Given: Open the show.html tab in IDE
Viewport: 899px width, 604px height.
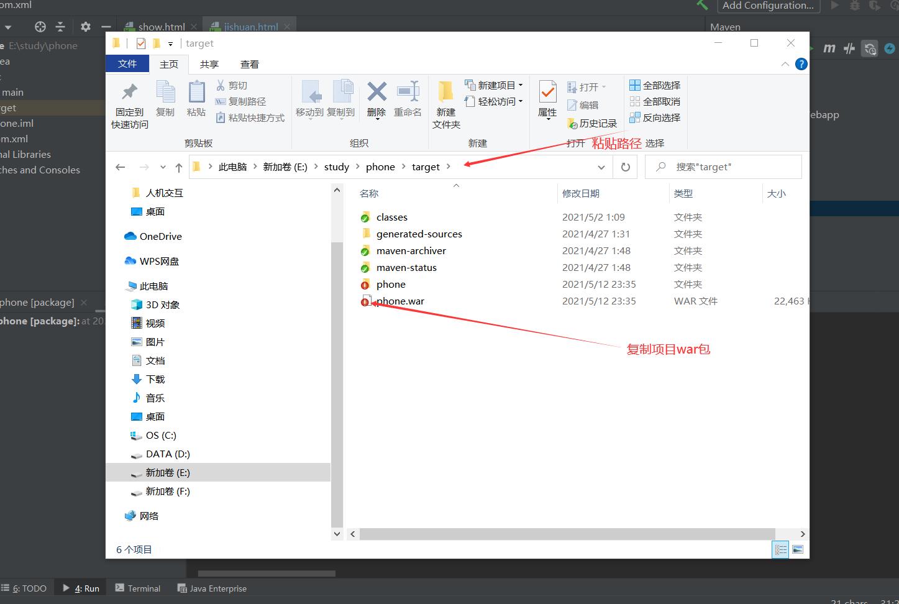Looking at the screenshot, I should click(162, 27).
